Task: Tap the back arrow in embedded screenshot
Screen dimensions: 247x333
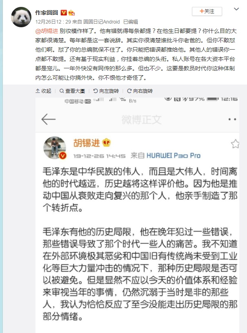Action: click(49, 119)
